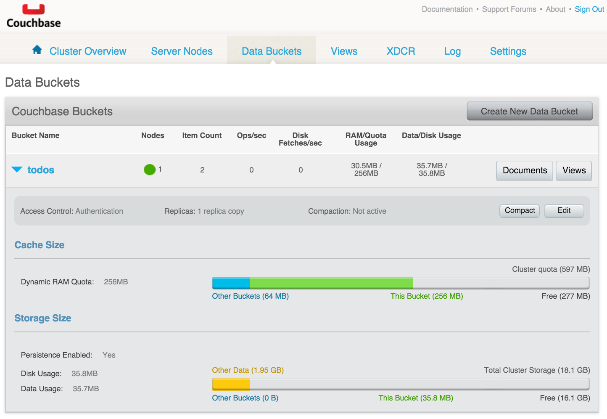Click the Ops/sec column header
Screen dimensions: 607x419
[x=251, y=135]
